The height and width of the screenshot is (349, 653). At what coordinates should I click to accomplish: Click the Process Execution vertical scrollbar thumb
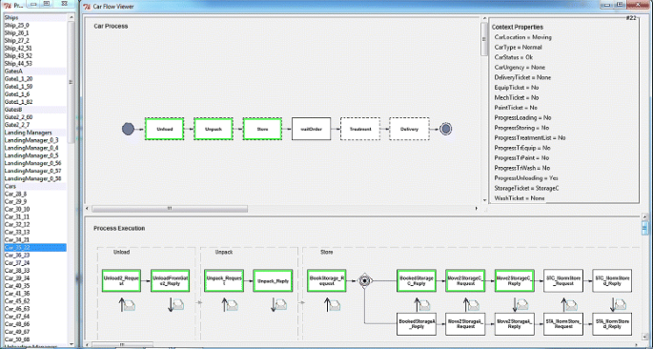pos(644,228)
